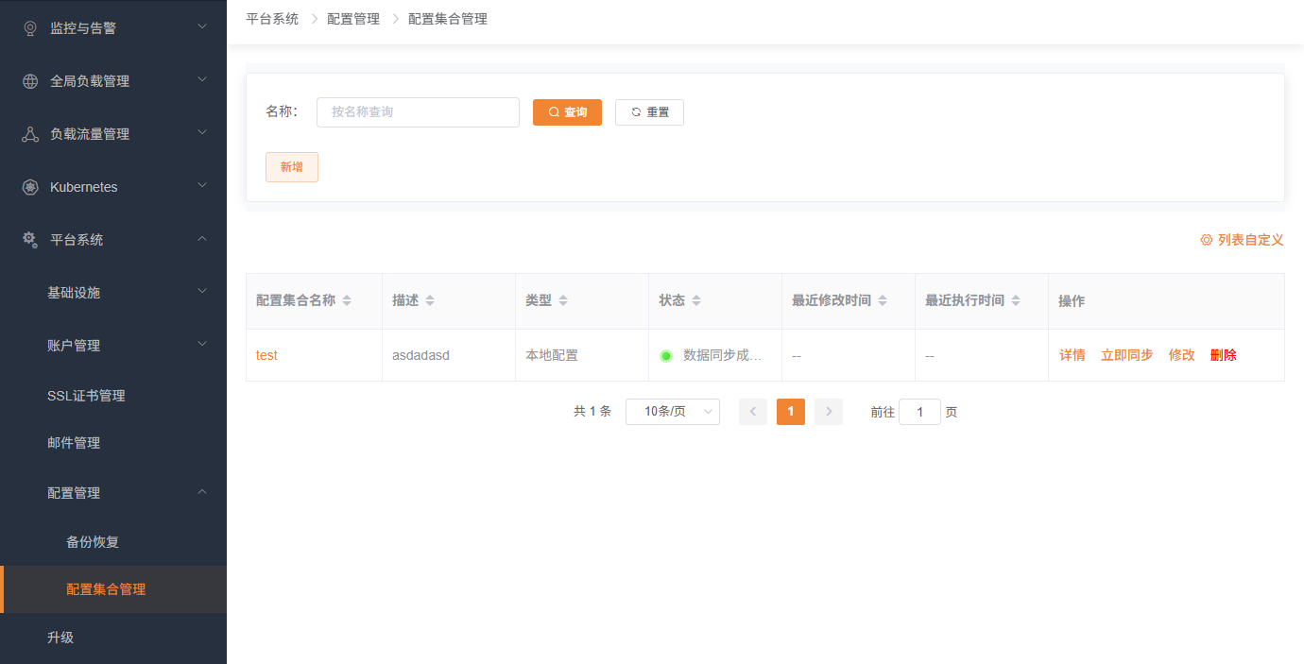Image resolution: width=1304 pixels, height=664 pixels.
Task: Click the 平台系统 gears icon
Action: (x=30, y=240)
